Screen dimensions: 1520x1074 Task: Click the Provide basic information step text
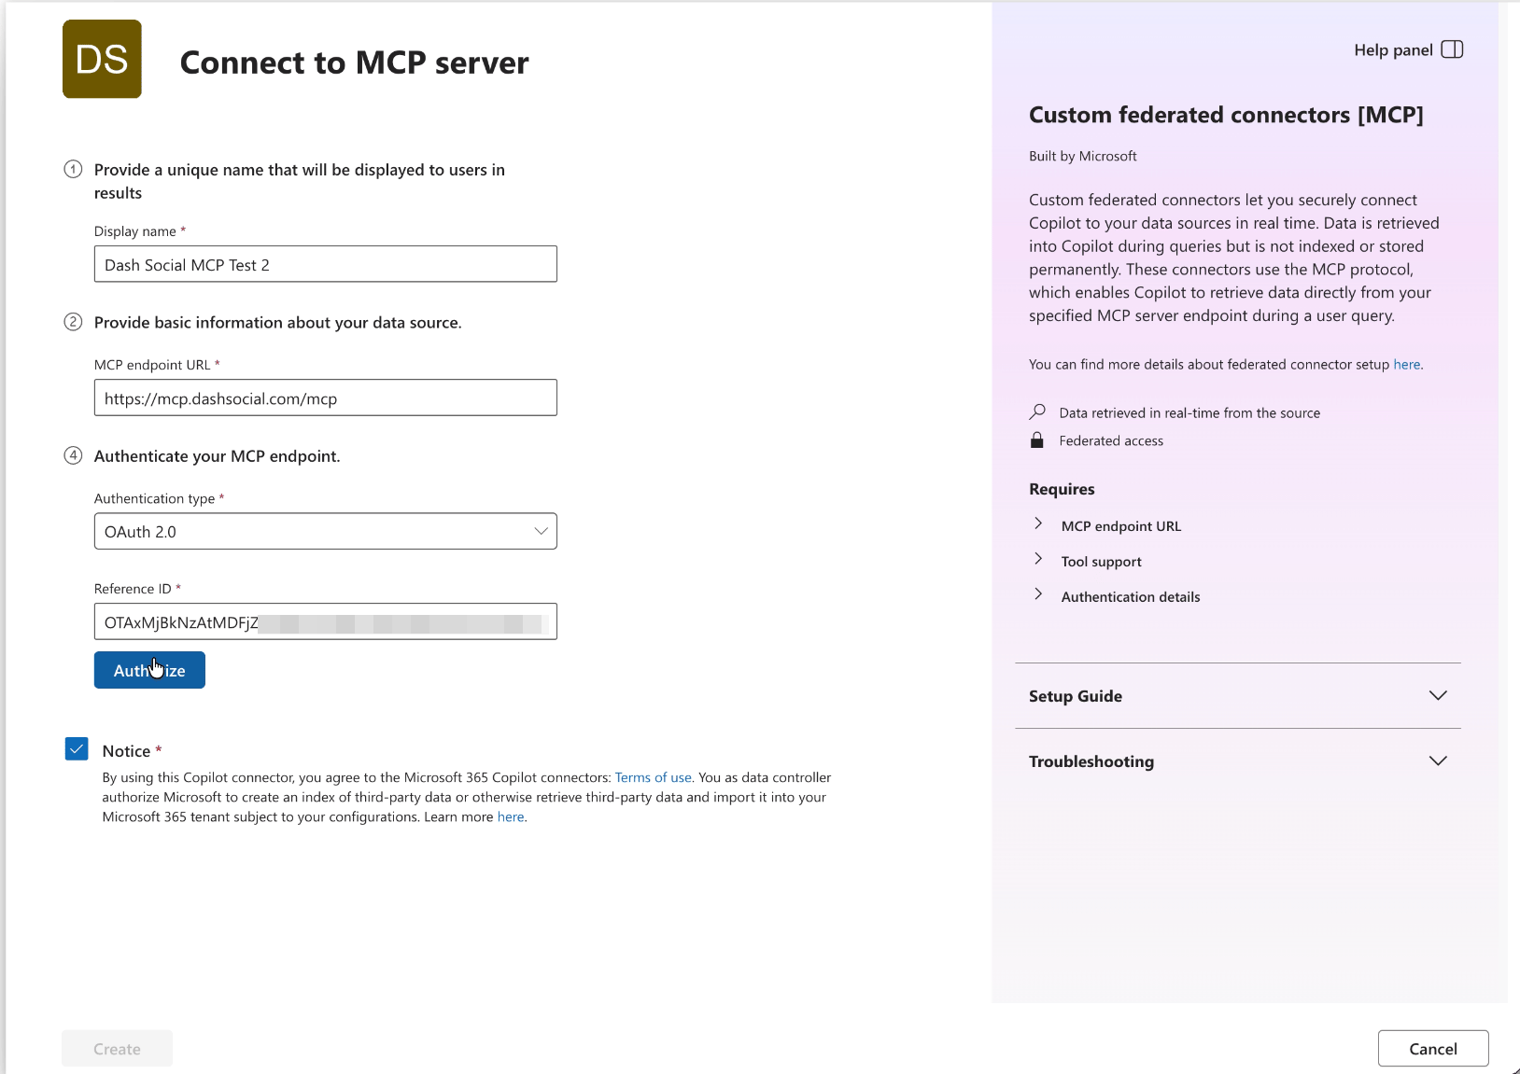[x=277, y=322]
